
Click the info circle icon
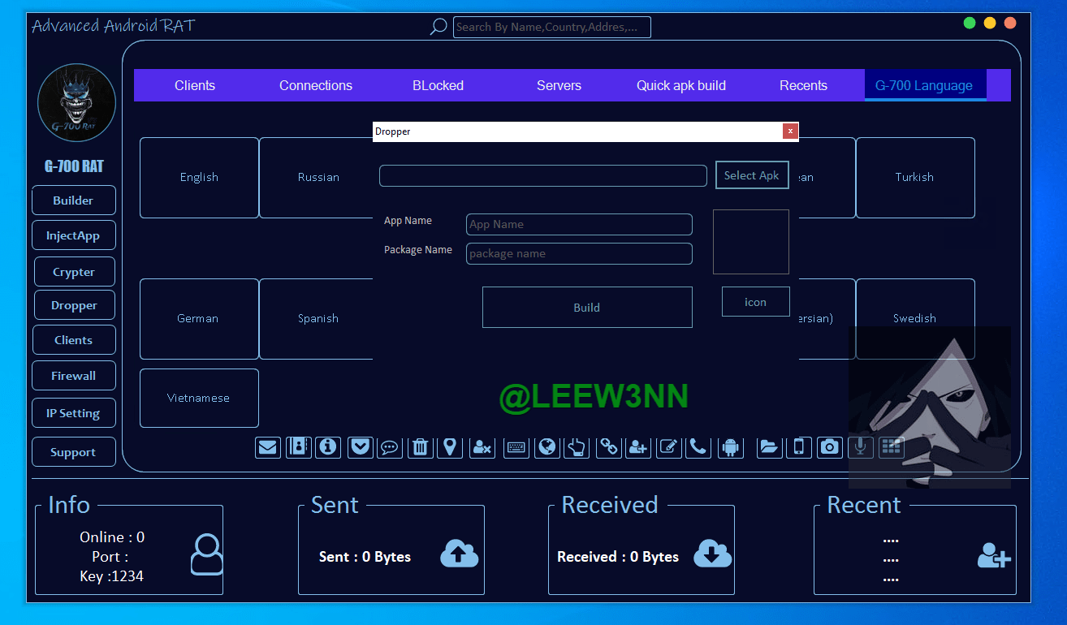point(328,447)
